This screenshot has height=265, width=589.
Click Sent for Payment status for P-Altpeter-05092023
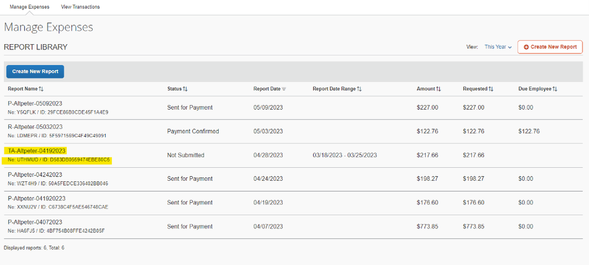point(190,107)
